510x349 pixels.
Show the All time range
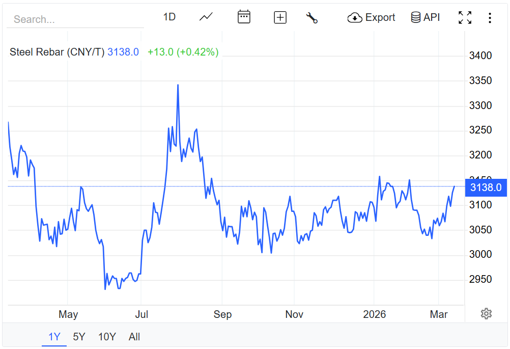point(134,337)
